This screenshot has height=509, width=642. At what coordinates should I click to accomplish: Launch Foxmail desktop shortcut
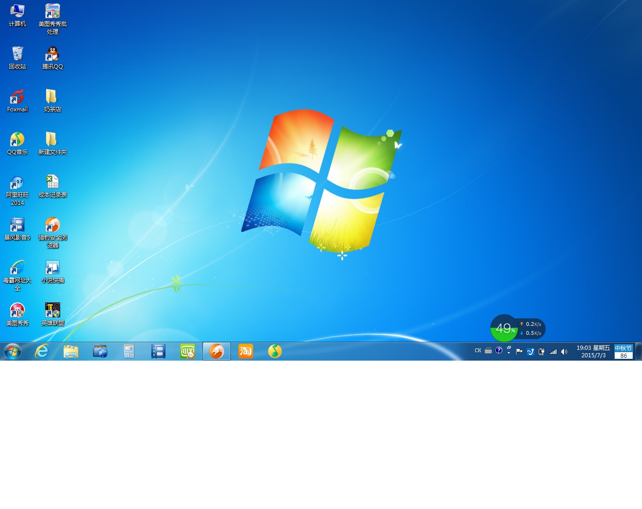click(17, 100)
